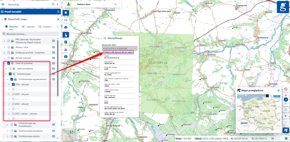
Task: Show more tabs with right chevron
Action: (57, 27)
